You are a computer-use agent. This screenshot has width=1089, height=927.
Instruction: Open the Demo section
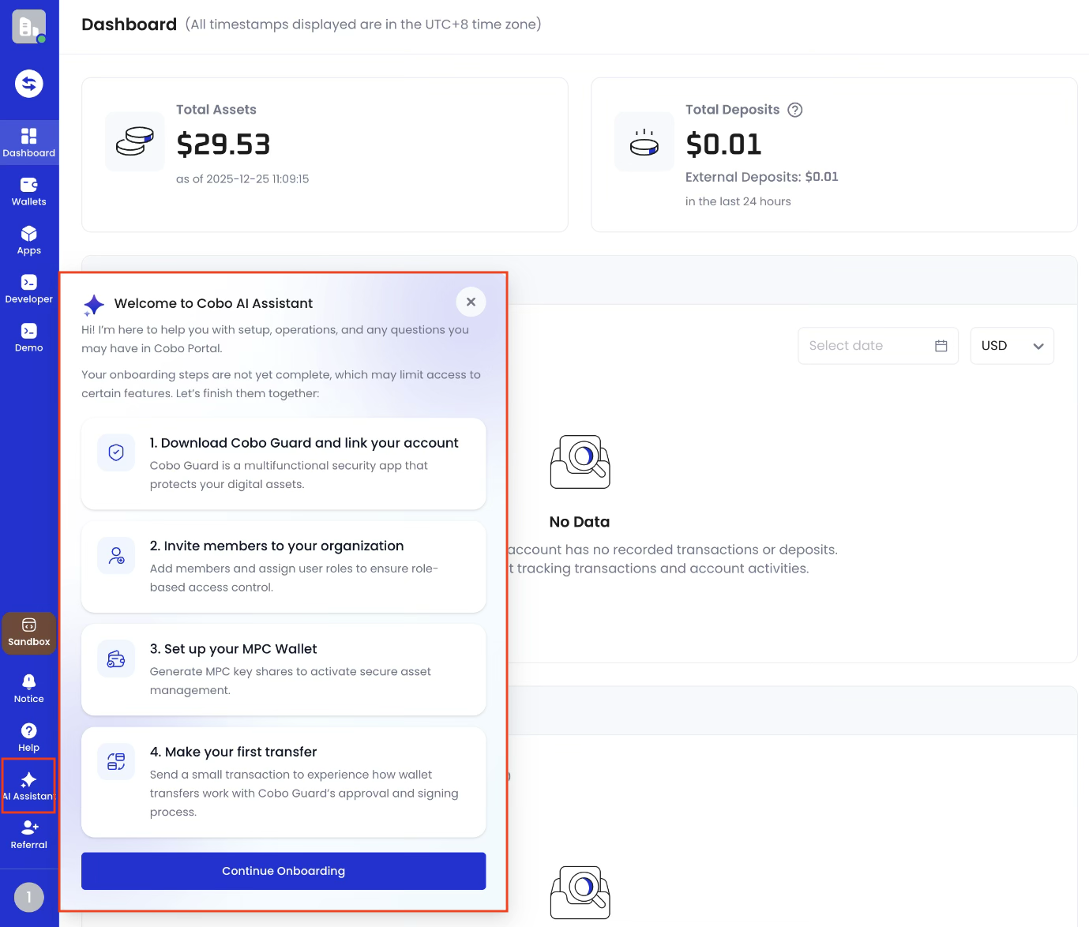(x=29, y=336)
